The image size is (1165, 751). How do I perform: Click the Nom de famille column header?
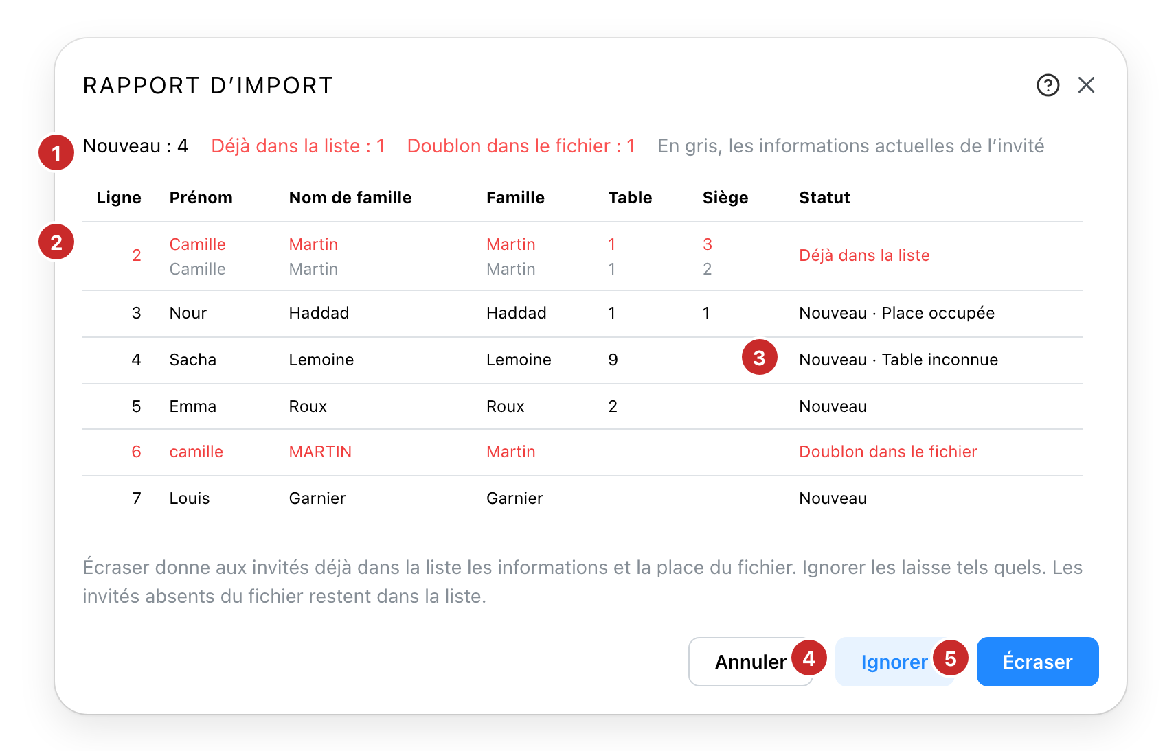(x=350, y=198)
